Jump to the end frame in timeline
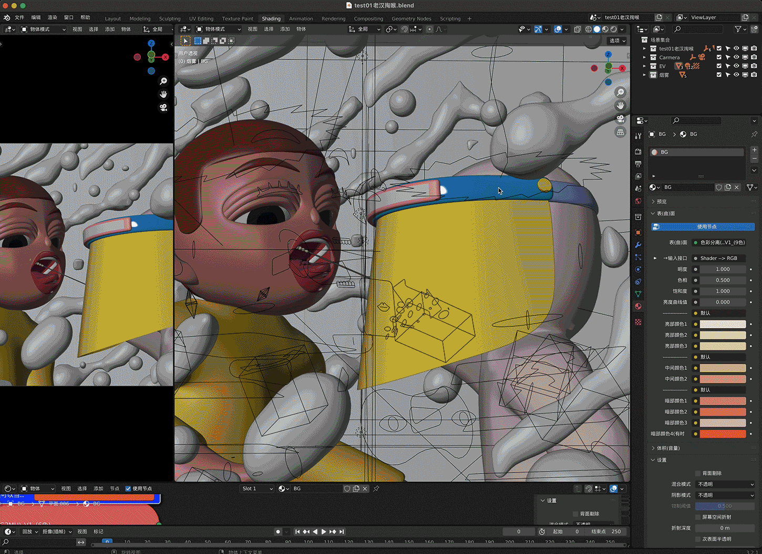 342,531
